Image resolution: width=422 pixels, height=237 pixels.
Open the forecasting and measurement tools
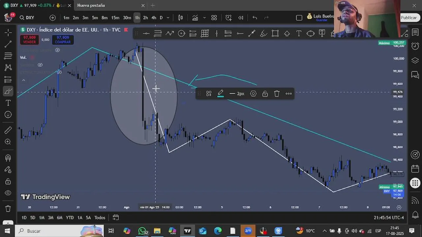coord(8,79)
